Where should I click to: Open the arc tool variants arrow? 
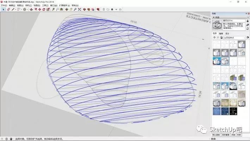21,10
